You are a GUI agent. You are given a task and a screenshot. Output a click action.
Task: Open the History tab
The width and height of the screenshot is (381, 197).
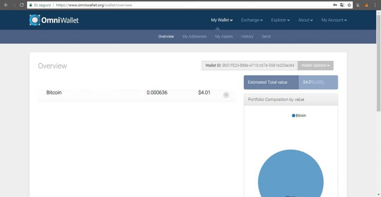[x=247, y=36]
